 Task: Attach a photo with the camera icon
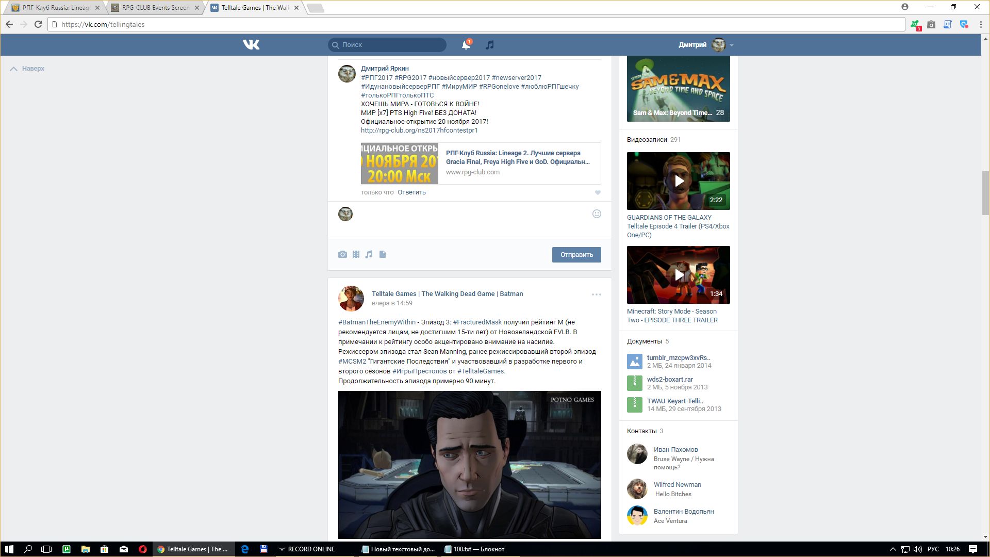click(x=342, y=254)
